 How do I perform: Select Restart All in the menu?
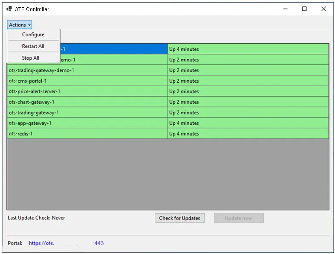tap(33, 46)
